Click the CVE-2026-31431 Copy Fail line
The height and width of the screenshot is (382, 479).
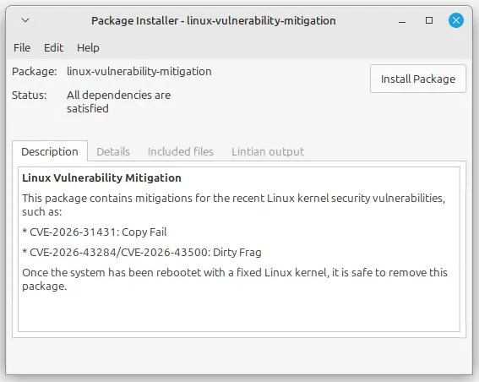point(95,232)
